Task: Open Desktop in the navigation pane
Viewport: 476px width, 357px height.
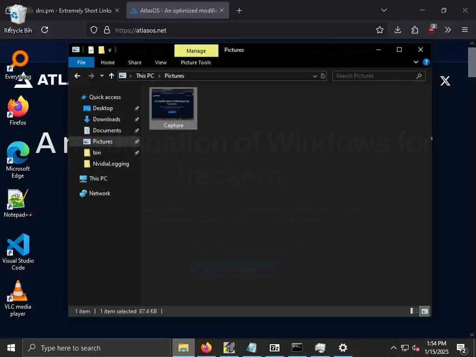Action: pyautogui.click(x=103, y=108)
